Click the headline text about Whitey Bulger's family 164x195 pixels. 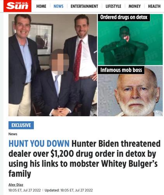(84, 158)
